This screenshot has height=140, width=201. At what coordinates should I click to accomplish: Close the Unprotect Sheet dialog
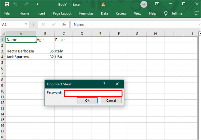coord(117,84)
